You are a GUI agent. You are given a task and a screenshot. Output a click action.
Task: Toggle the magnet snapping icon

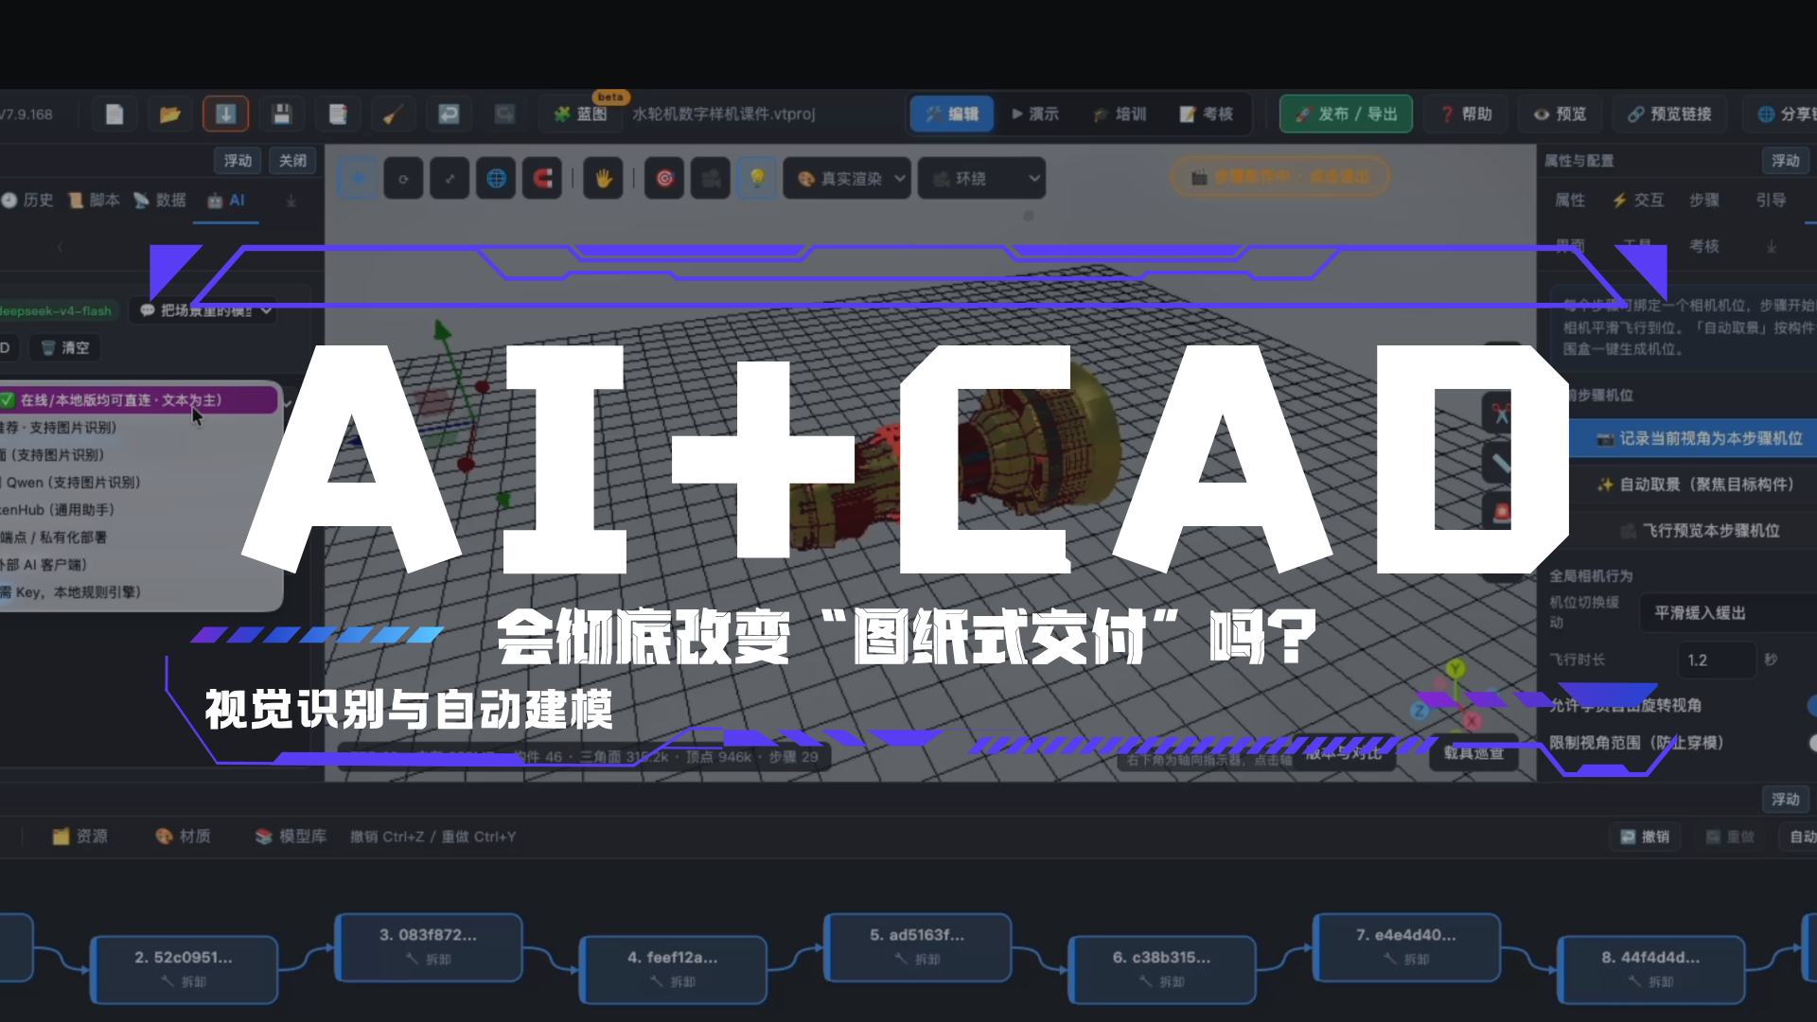point(542,179)
